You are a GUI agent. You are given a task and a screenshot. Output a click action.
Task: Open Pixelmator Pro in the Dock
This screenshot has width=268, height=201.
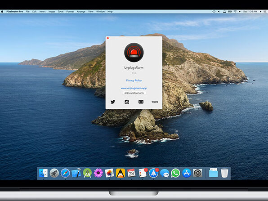109,173
